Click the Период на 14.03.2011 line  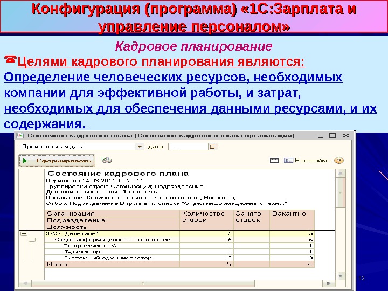pos(95,181)
